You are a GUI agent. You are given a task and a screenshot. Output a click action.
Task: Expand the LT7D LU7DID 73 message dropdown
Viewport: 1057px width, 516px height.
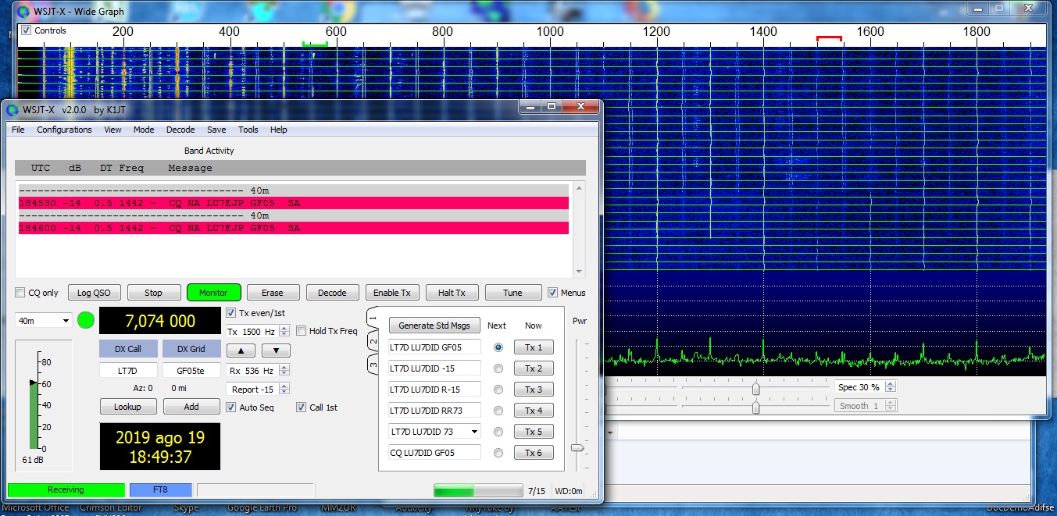[x=474, y=432]
